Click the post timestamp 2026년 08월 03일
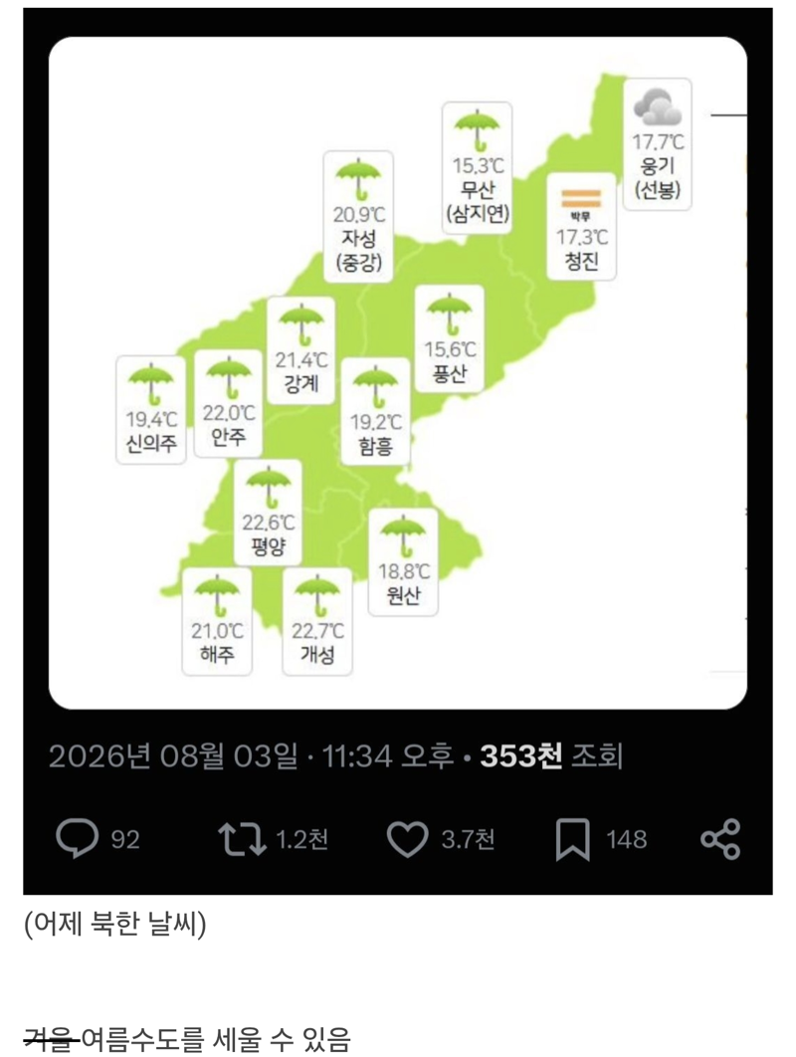This screenshot has width=796, height=1057. tap(173, 756)
